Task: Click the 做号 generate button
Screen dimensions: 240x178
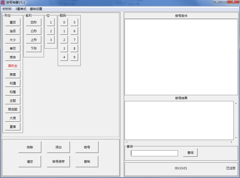Action: pyautogui.click(x=87, y=147)
